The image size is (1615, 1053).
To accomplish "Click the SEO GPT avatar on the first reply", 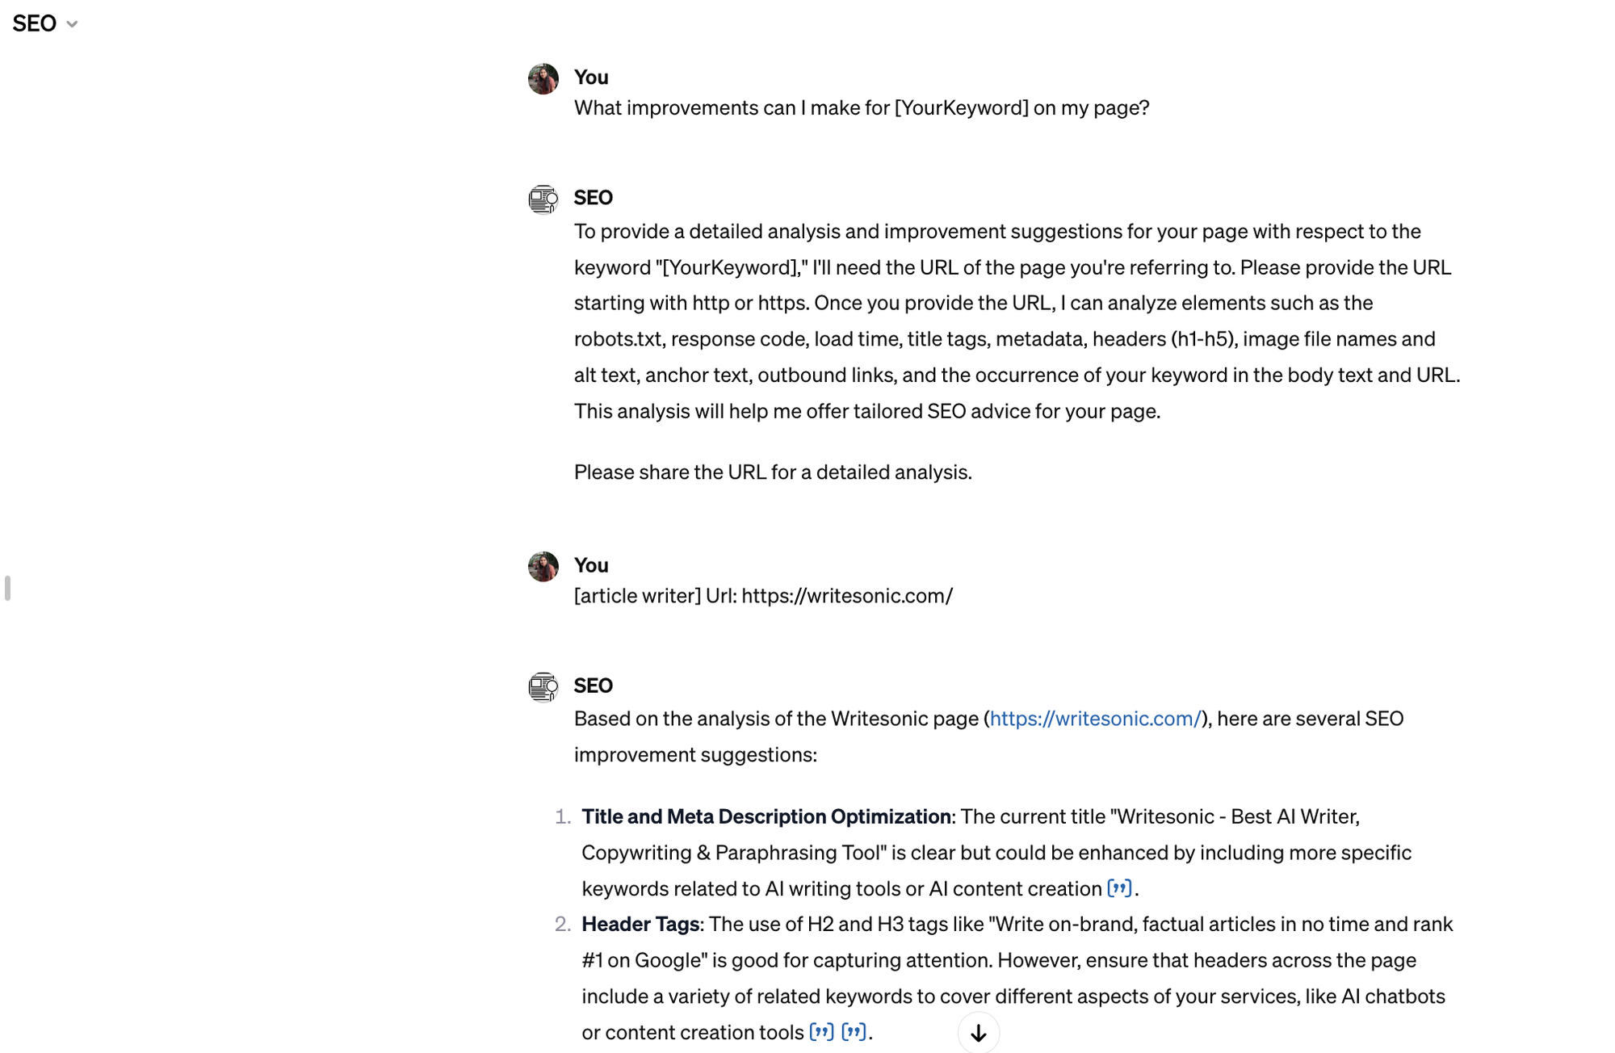I will point(543,199).
